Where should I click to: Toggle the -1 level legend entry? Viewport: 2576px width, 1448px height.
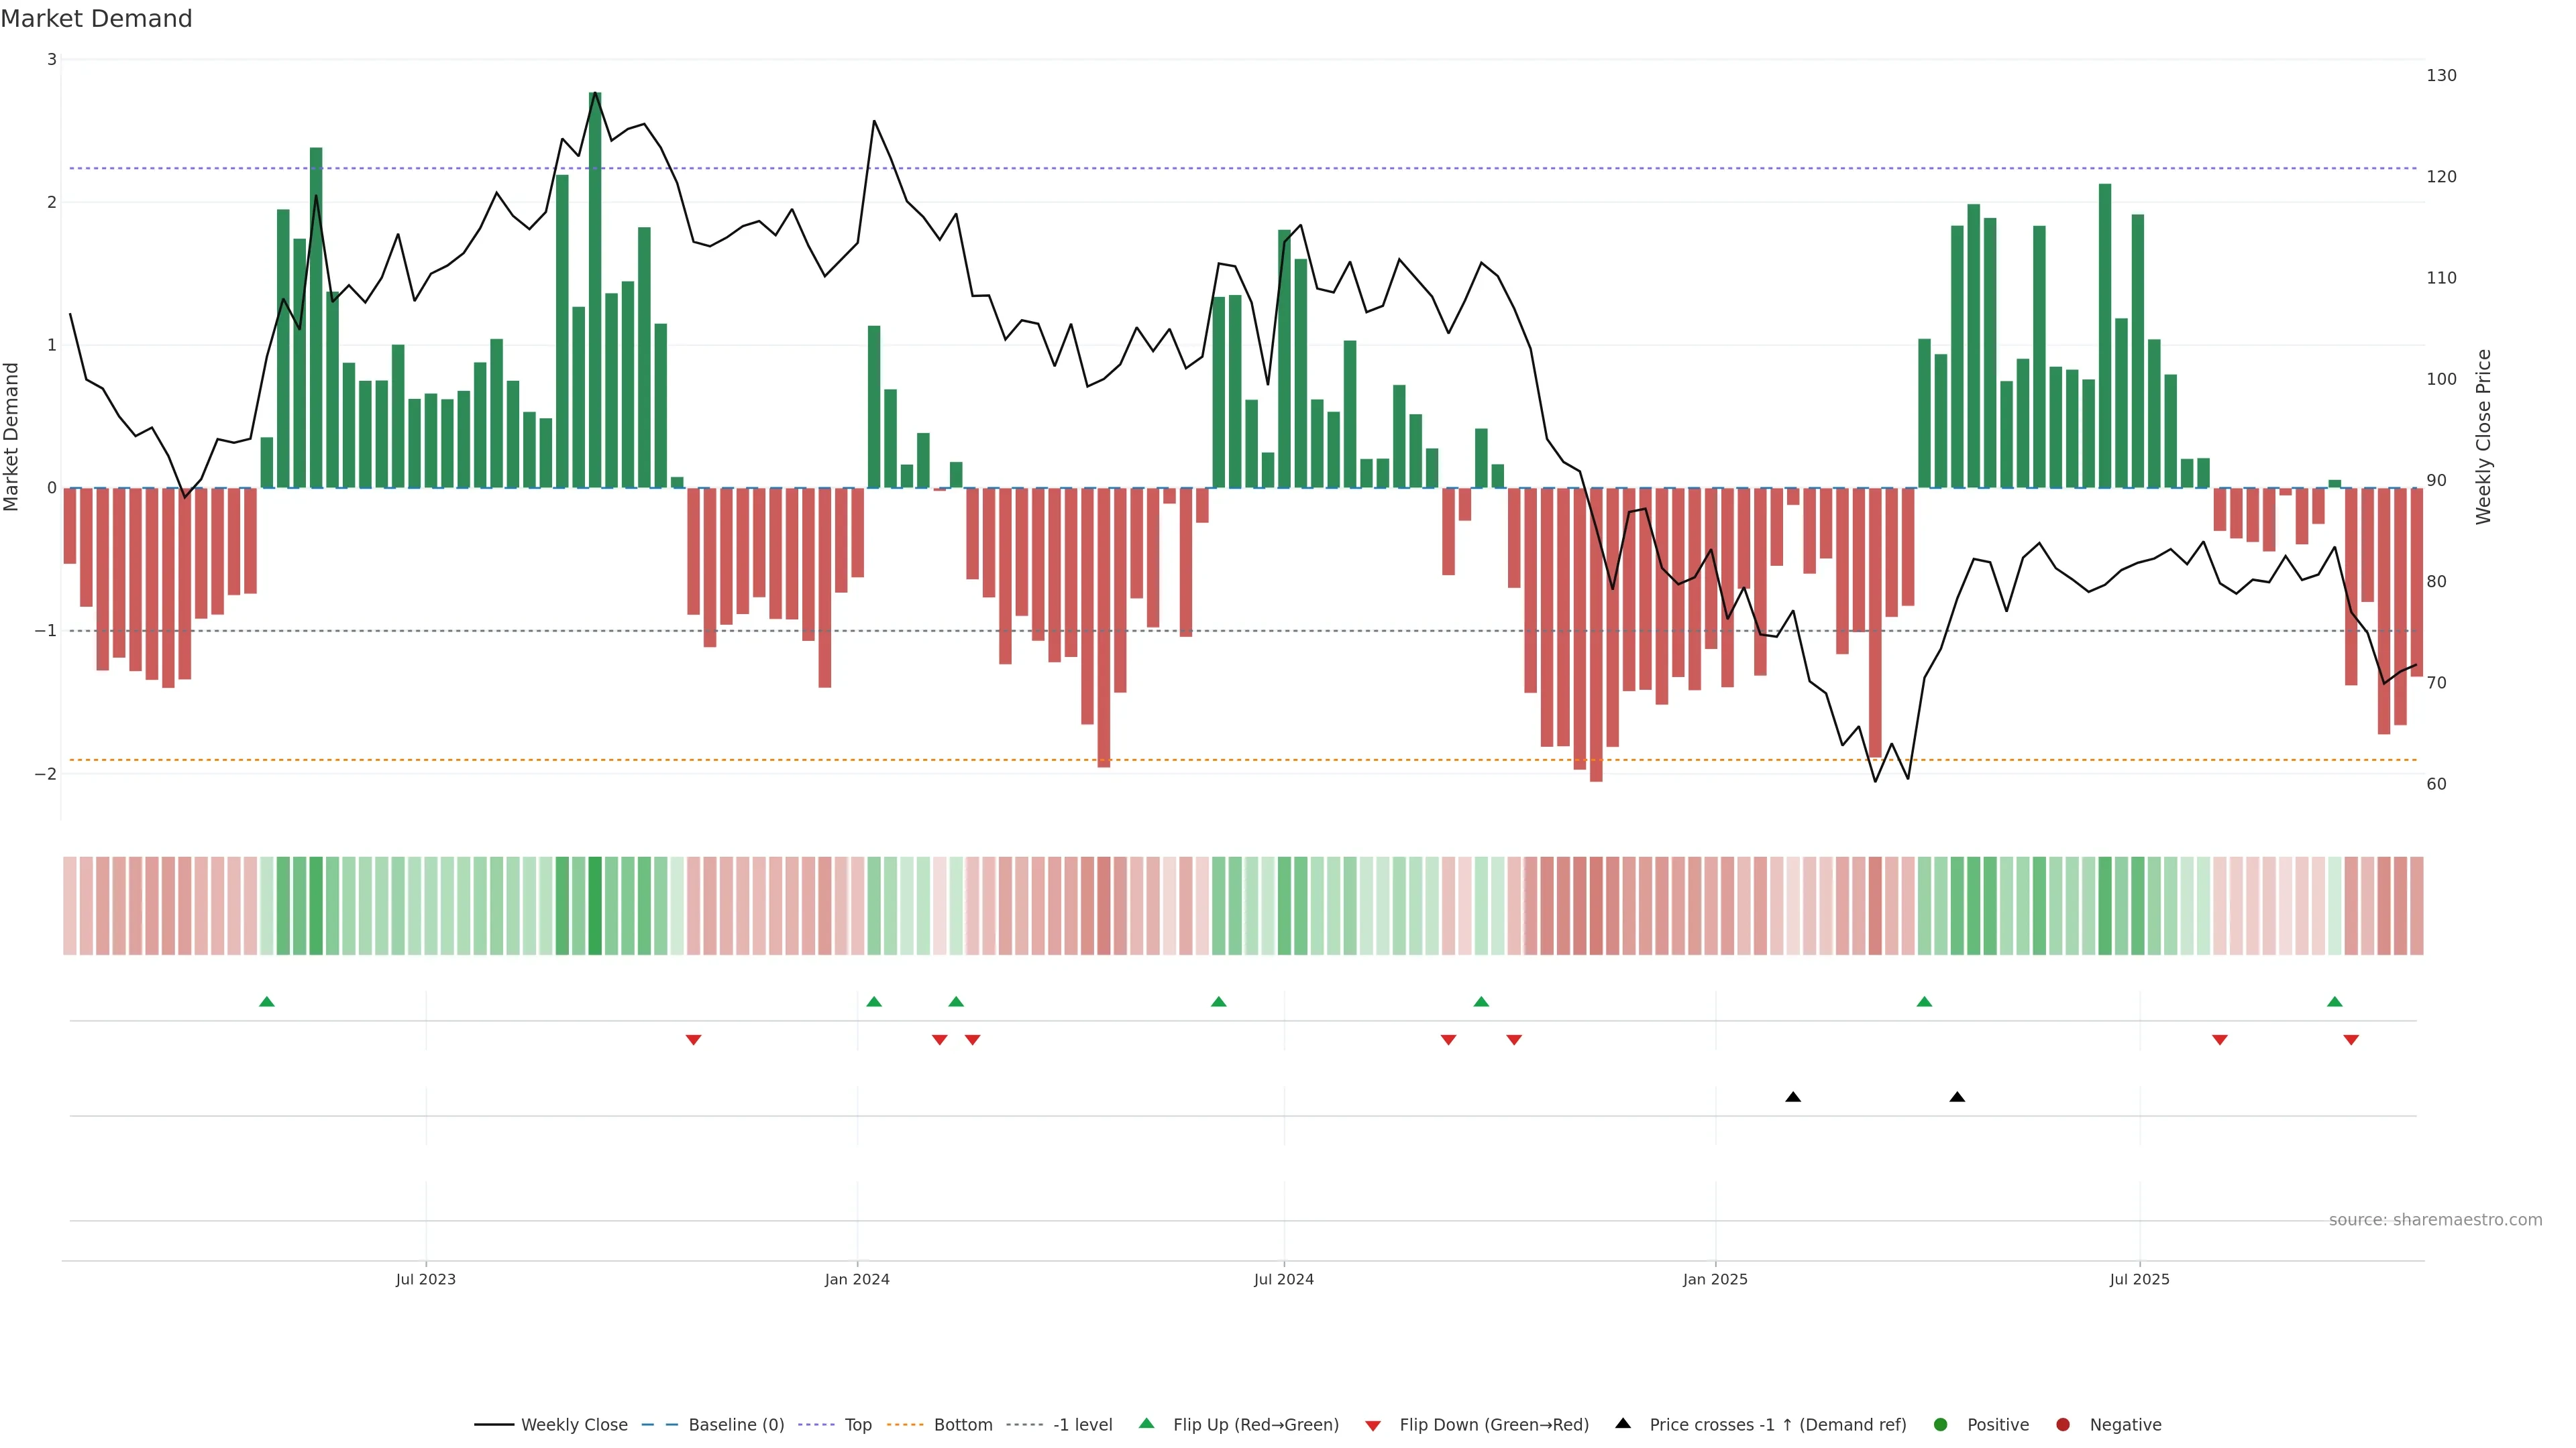pos(1082,1424)
